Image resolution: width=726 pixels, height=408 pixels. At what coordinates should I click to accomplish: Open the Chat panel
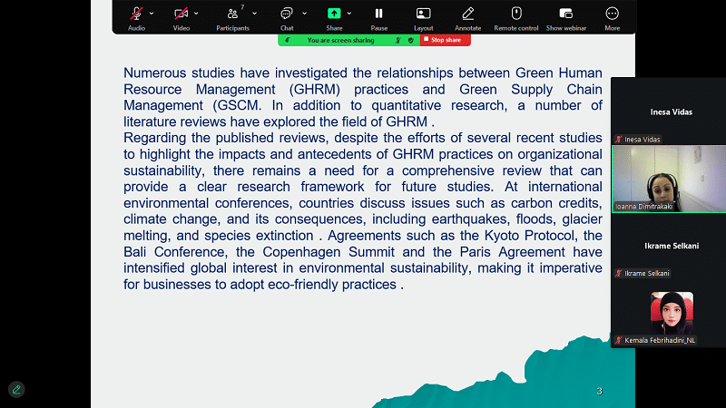[x=287, y=15]
